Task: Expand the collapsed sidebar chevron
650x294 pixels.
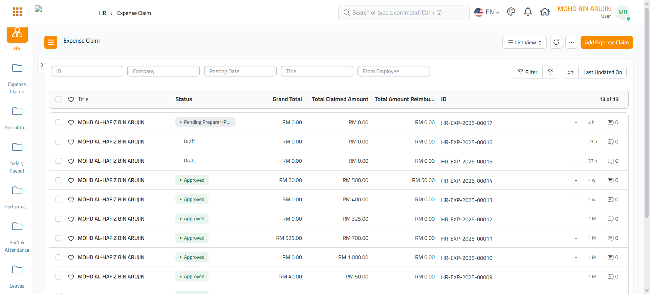Action: coord(42,65)
